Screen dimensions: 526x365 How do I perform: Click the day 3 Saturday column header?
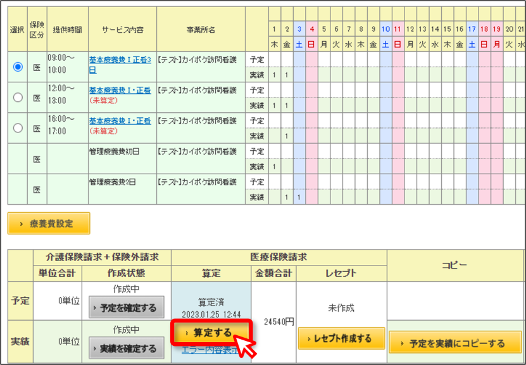click(x=299, y=29)
